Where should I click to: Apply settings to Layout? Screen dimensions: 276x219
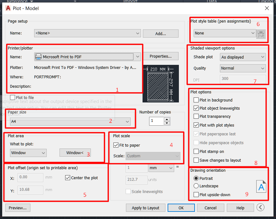click(145, 208)
